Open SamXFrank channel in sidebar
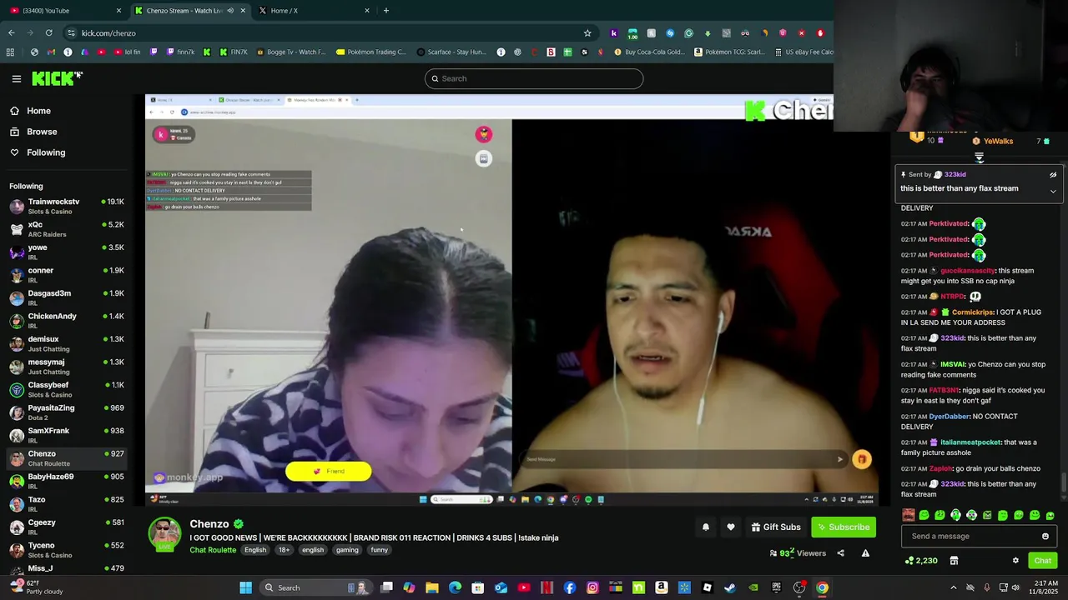The image size is (1068, 600). point(67,435)
